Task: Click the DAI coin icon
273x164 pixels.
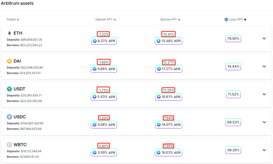Action: click(x=9, y=61)
